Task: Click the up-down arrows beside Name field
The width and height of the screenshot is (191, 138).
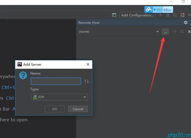Action: pos(87,81)
